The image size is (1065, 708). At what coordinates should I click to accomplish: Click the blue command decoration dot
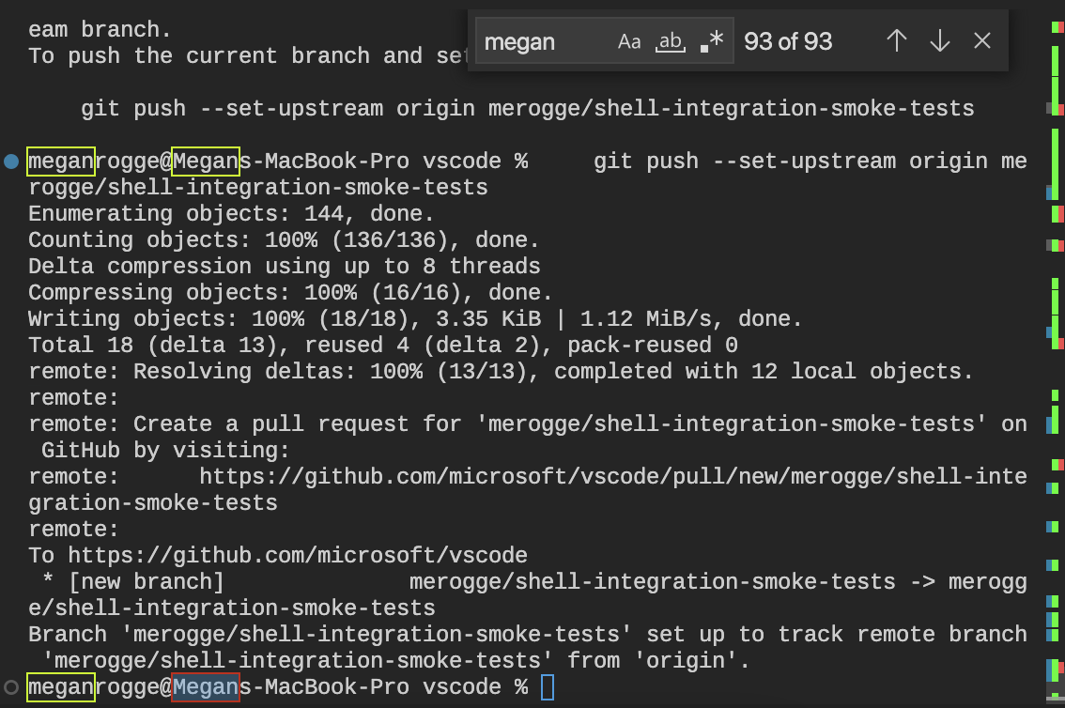[11, 162]
